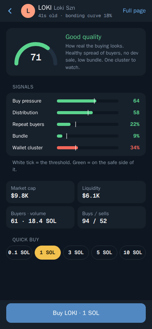Click the Buy pressure signal bar
152x329 pixels.
coord(88,101)
